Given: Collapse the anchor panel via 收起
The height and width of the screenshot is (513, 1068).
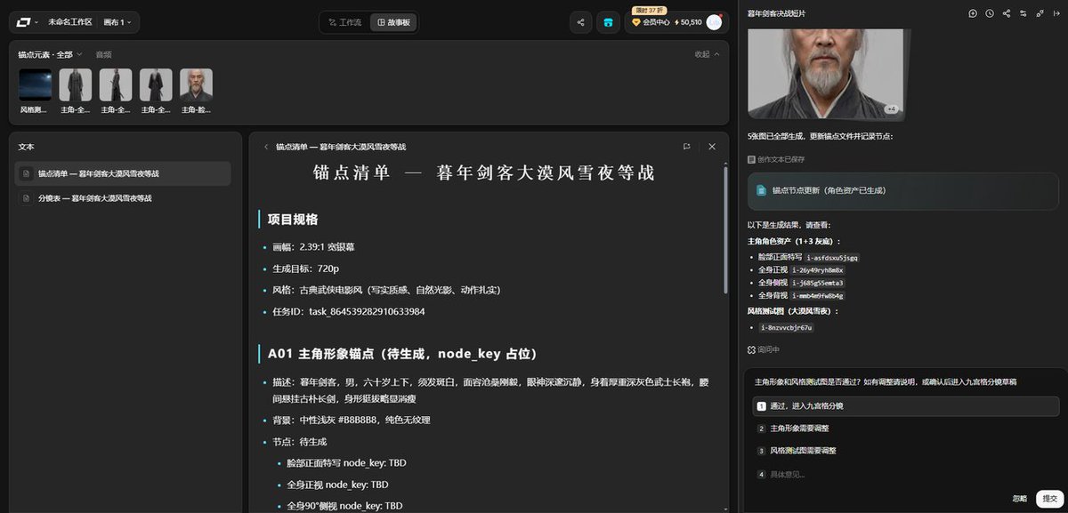Looking at the screenshot, I should [x=707, y=54].
